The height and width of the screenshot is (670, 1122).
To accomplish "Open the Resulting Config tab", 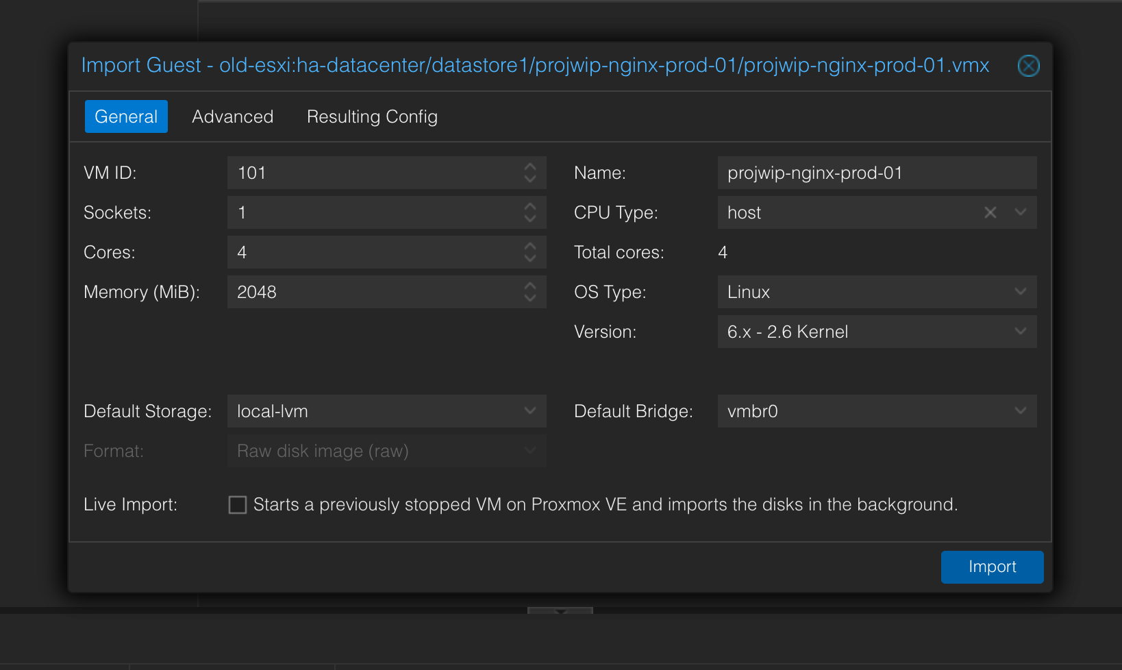I will pyautogui.click(x=372, y=116).
